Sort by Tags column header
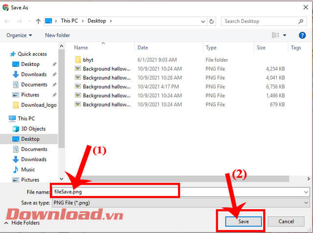The image size is (313, 233). (296, 48)
